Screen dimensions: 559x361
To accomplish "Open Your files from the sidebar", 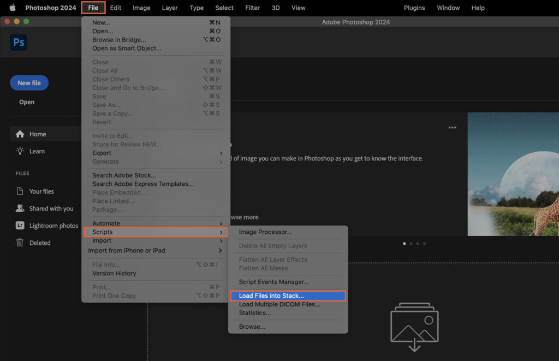I will coord(20,191).
